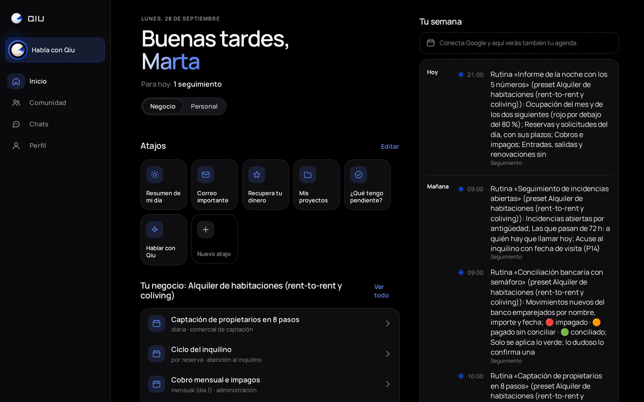
Task: Click Editar link for Atajos
Action: (x=390, y=147)
